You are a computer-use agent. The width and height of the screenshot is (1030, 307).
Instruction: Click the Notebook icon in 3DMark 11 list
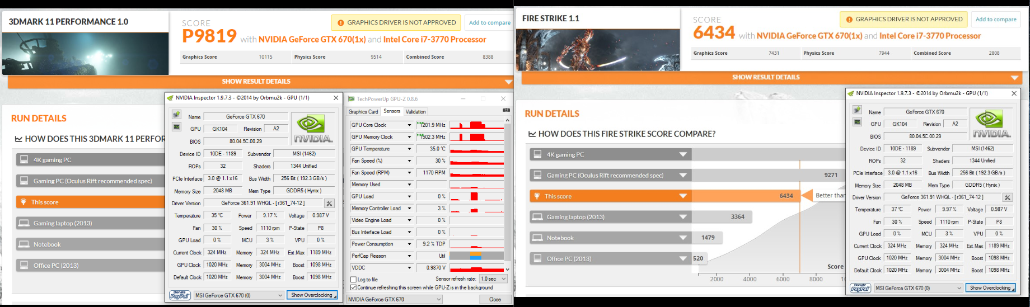pyautogui.click(x=24, y=244)
